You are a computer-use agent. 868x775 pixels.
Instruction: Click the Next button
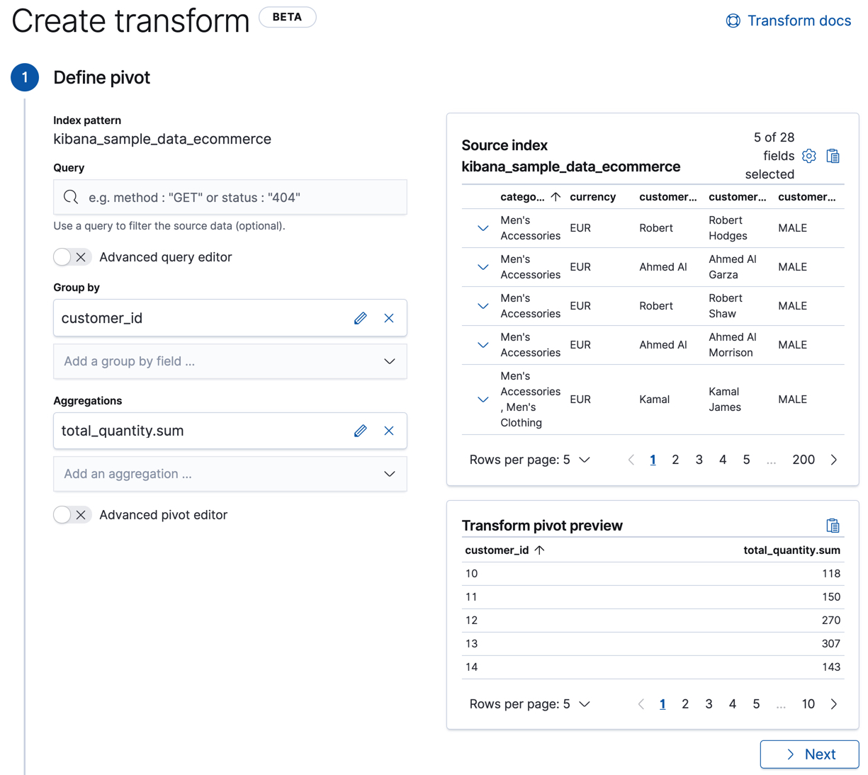click(x=809, y=754)
